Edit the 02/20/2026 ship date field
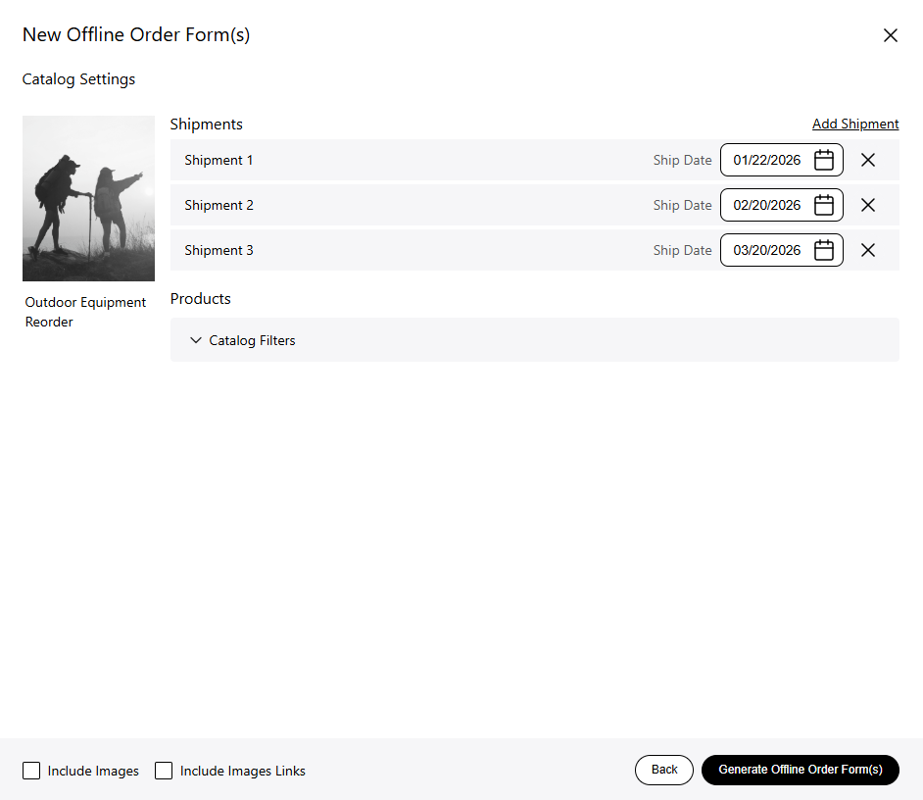This screenshot has width=923, height=800. tap(766, 205)
